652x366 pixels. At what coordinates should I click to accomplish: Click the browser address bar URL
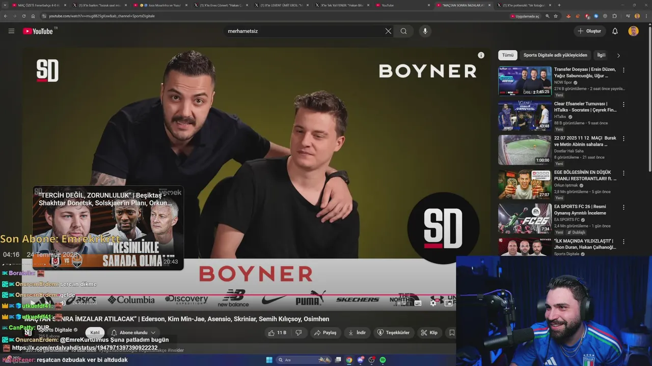click(102, 16)
